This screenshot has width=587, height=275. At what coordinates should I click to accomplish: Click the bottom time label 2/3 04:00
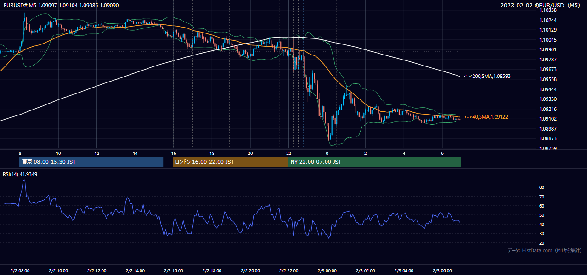tap(403, 270)
